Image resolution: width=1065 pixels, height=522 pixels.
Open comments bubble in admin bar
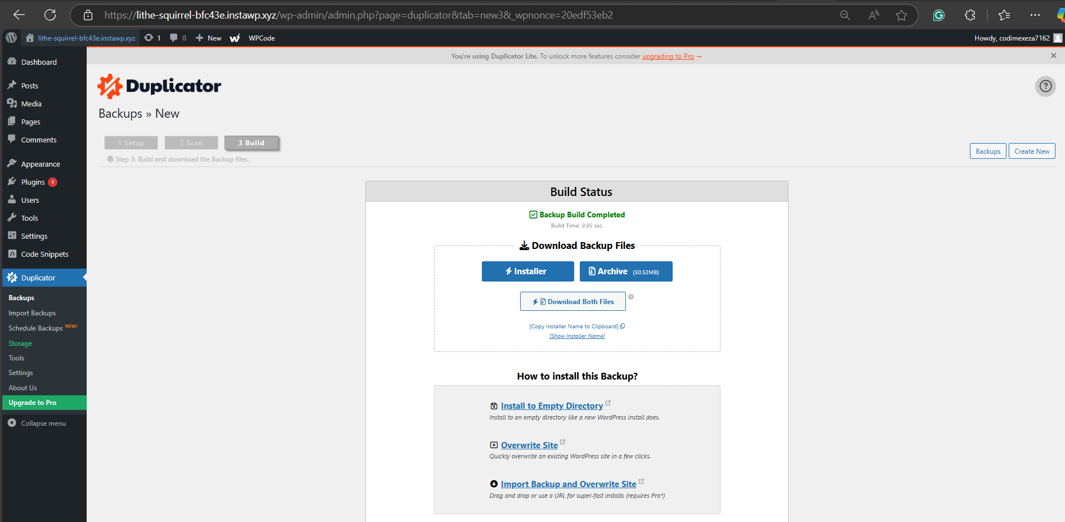(x=178, y=38)
